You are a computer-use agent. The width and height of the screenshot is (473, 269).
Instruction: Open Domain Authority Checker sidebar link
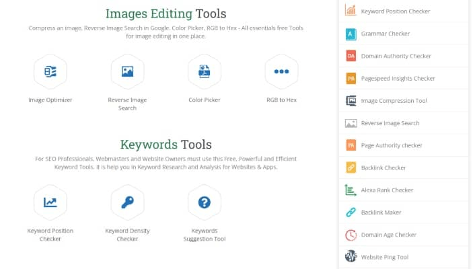pyautogui.click(x=396, y=56)
